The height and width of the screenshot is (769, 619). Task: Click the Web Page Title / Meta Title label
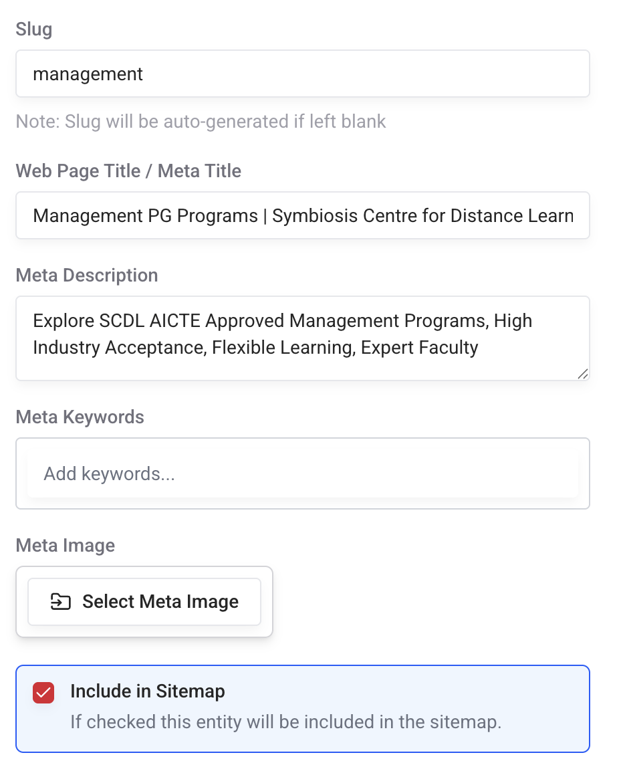[x=128, y=171]
